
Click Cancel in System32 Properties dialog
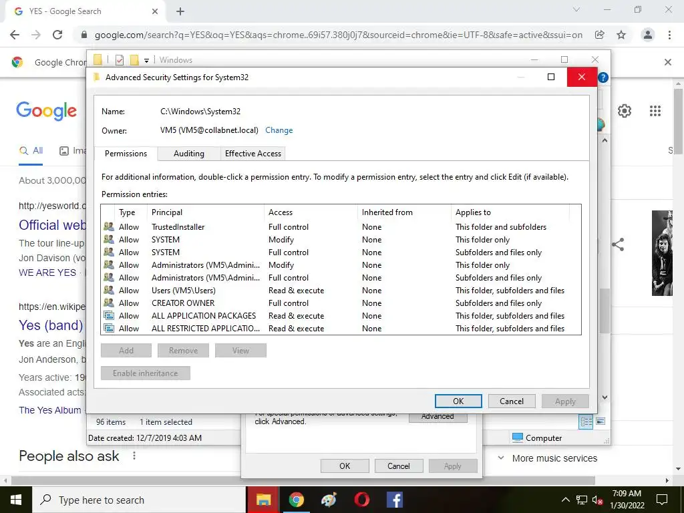[398, 466]
